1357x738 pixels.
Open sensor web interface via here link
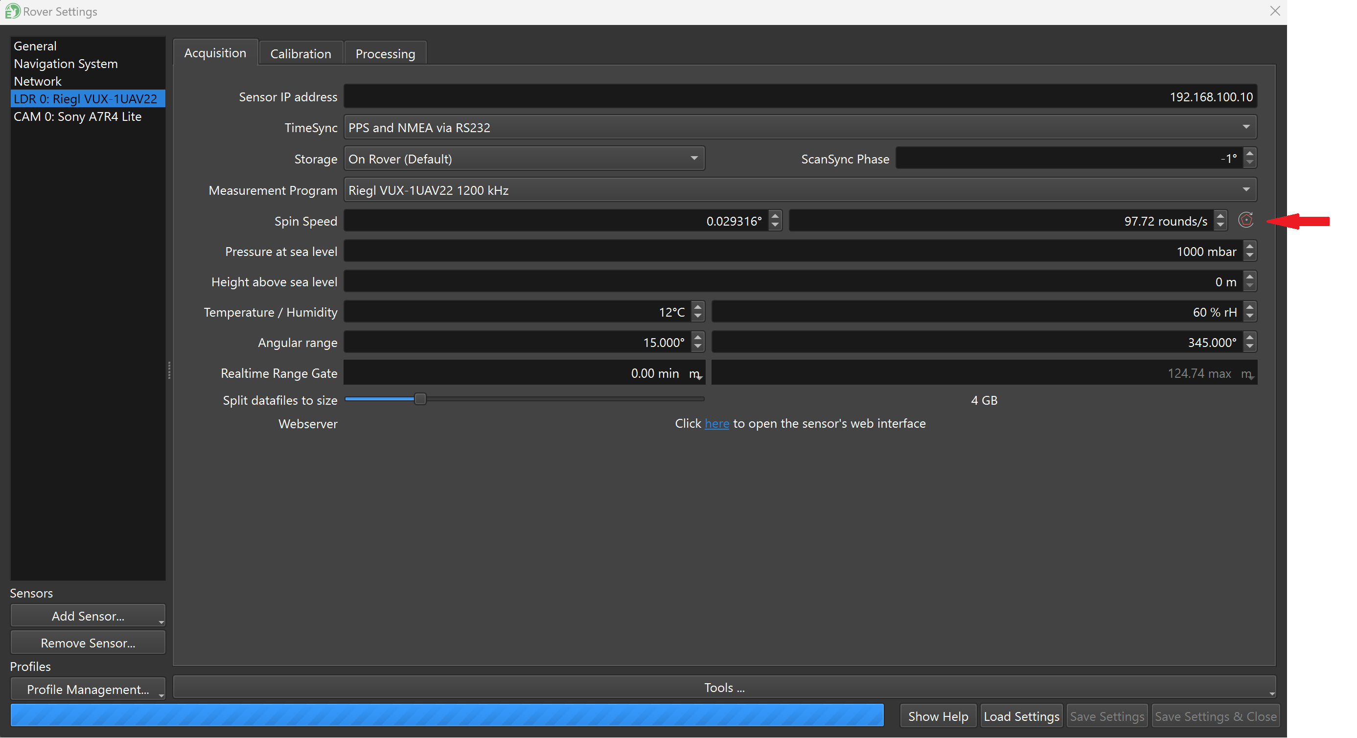[716, 423]
